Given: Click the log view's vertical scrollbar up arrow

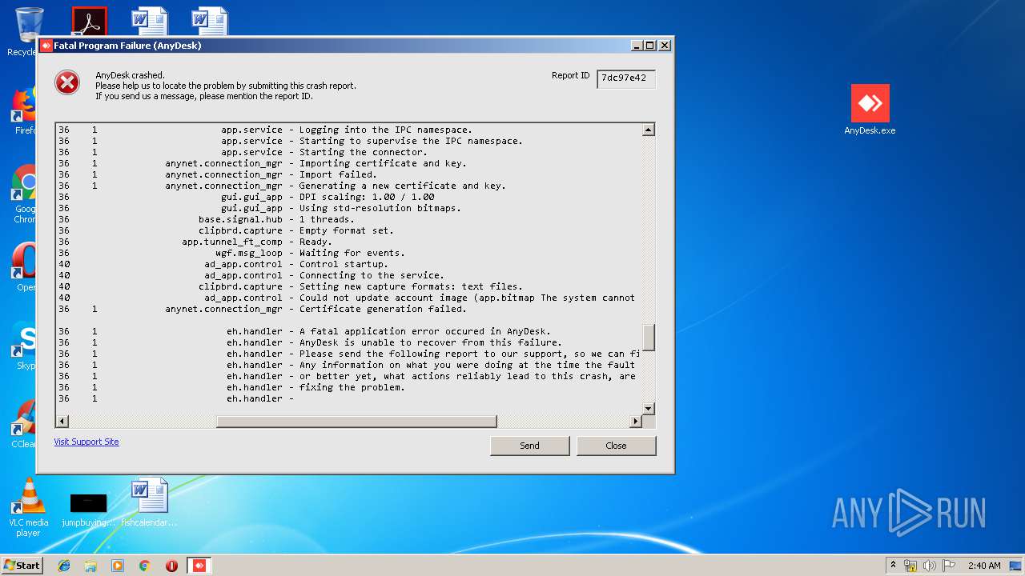Looking at the screenshot, I should 649,130.
